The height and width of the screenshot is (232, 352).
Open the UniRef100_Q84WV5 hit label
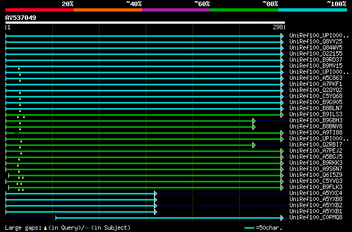click(316, 48)
